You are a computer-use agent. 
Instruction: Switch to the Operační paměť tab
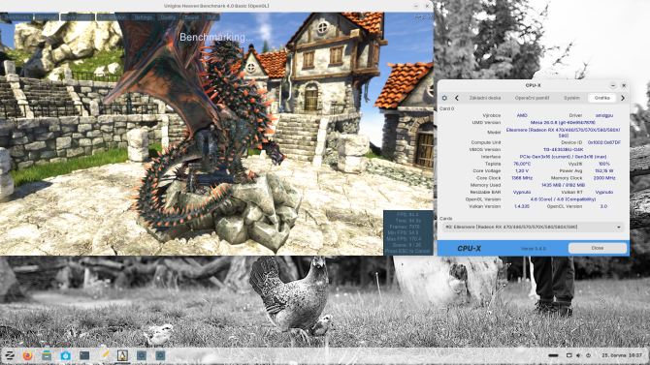pyautogui.click(x=532, y=98)
